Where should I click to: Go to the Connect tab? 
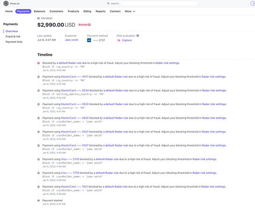click(115, 11)
